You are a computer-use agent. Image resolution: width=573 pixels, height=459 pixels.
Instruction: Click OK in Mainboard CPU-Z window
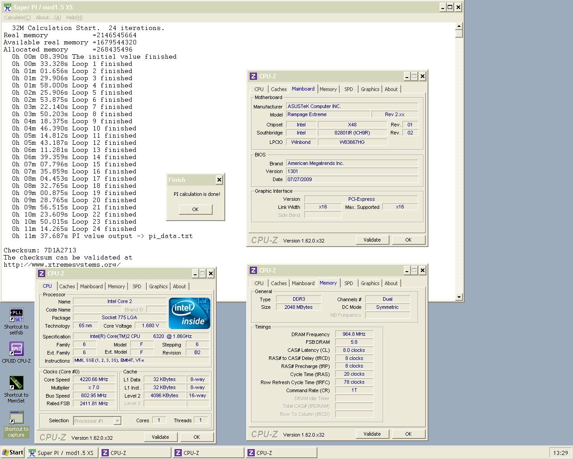(408, 240)
